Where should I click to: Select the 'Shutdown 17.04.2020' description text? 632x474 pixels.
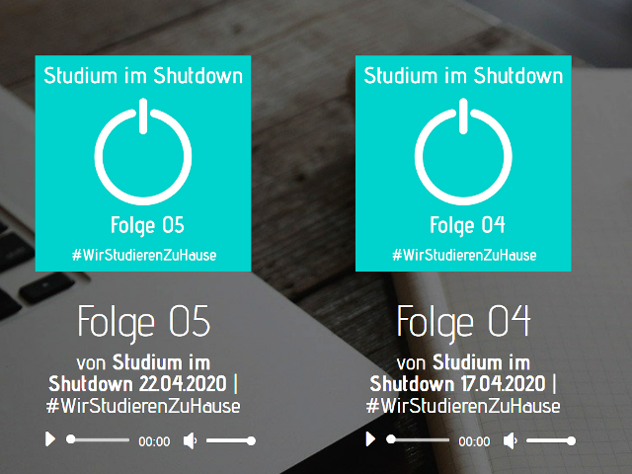pos(457,384)
